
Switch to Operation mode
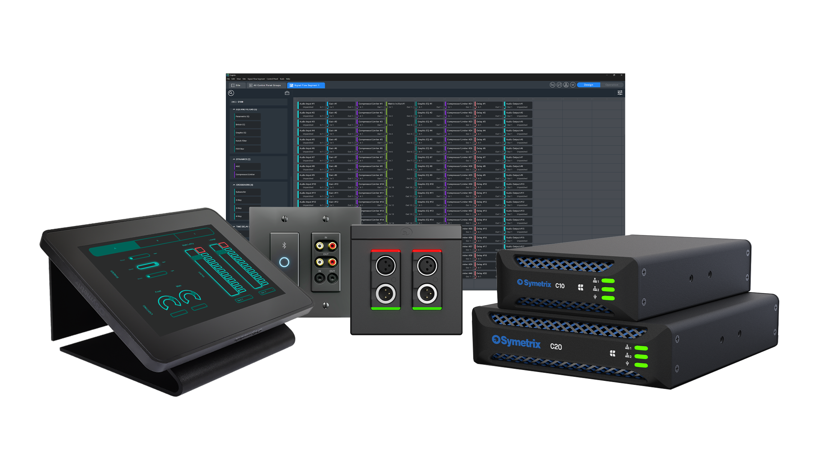click(x=611, y=85)
